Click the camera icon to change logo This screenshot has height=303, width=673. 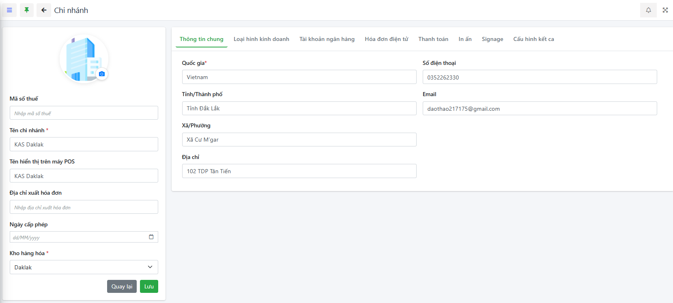[x=102, y=74]
